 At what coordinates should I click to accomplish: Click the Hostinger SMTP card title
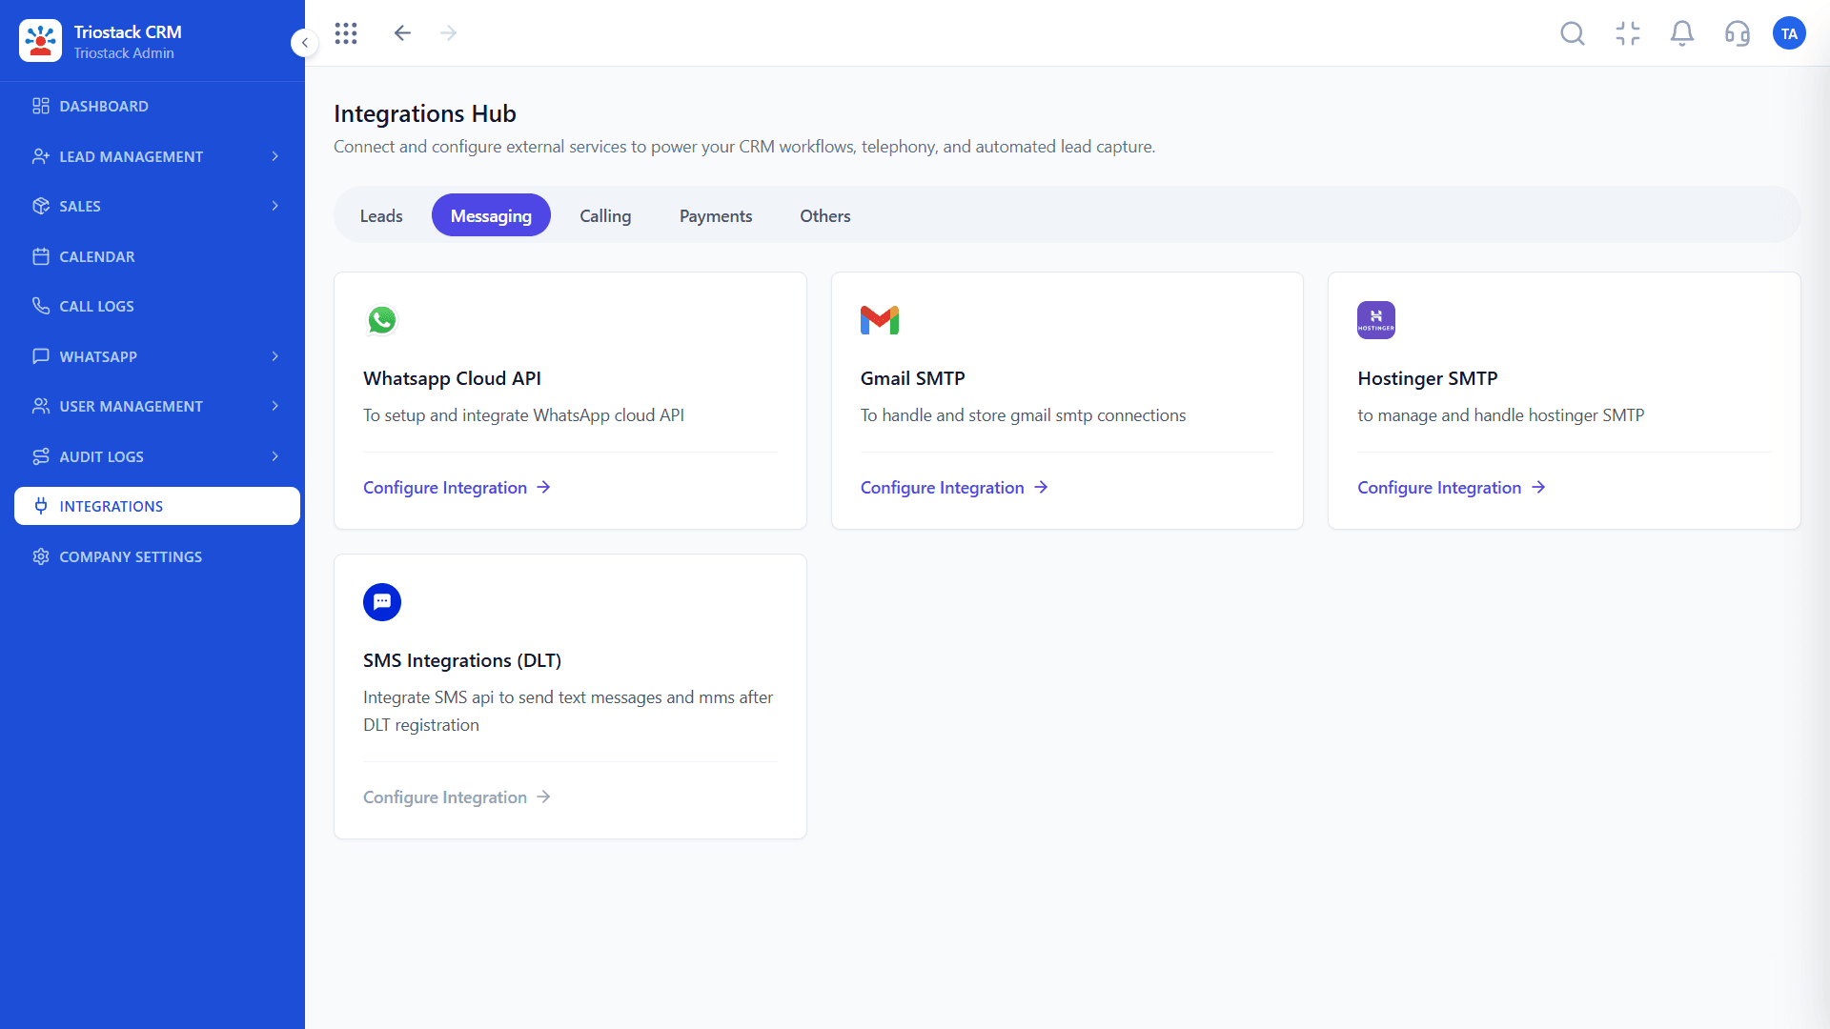[x=1427, y=378]
